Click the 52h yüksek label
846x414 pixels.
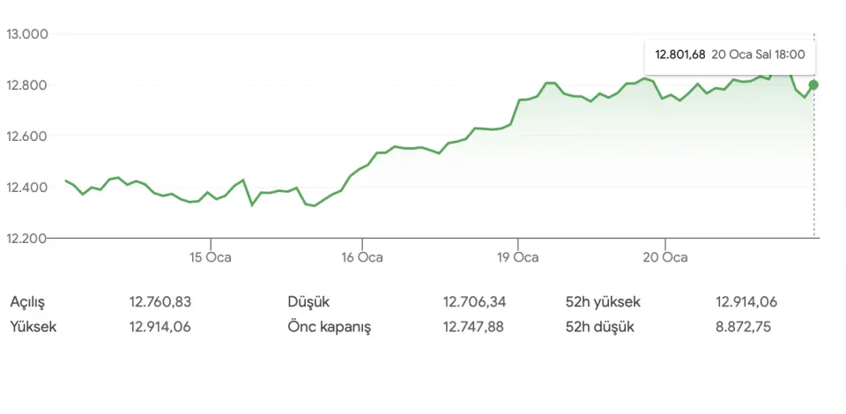[x=603, y=302]
